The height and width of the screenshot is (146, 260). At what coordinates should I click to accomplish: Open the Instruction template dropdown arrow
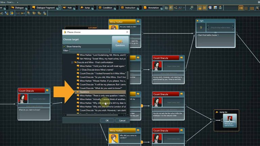(140, 8)
